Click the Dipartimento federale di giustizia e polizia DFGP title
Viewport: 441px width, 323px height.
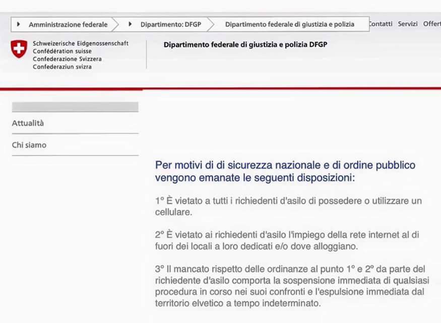tap(245, 45)
